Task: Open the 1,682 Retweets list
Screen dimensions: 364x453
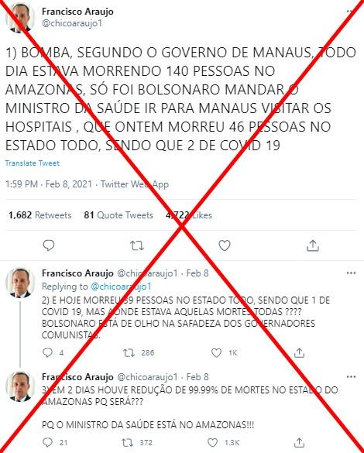Action: pyautogui.click(x=39, y=215)
